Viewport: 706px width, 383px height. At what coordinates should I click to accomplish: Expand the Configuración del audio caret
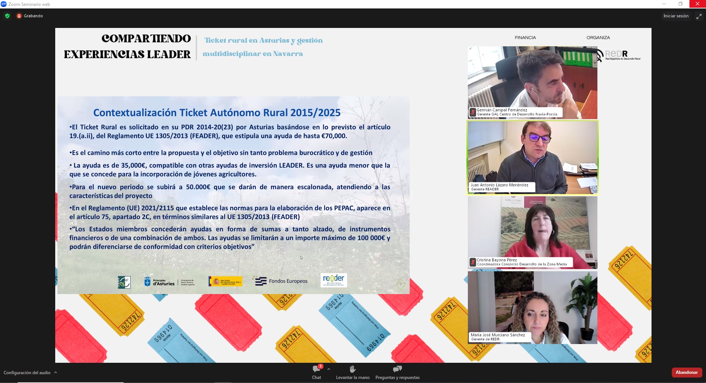(x=56, y=372)
